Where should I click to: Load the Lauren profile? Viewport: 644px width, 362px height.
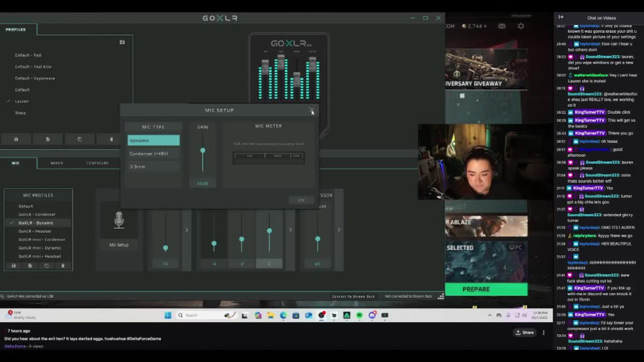coord(22,101)
